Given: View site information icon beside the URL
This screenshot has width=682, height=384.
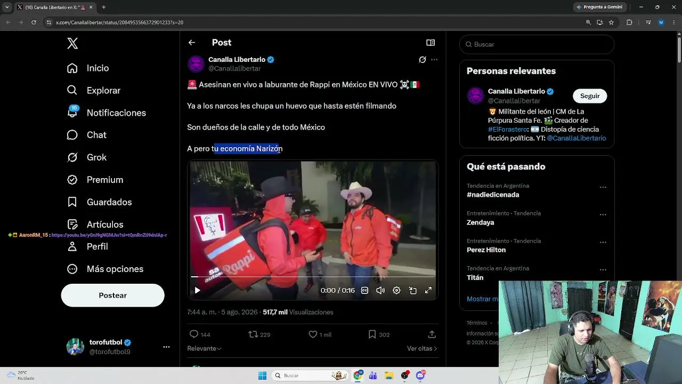Looking at the screenshot, I should point(49,22).
